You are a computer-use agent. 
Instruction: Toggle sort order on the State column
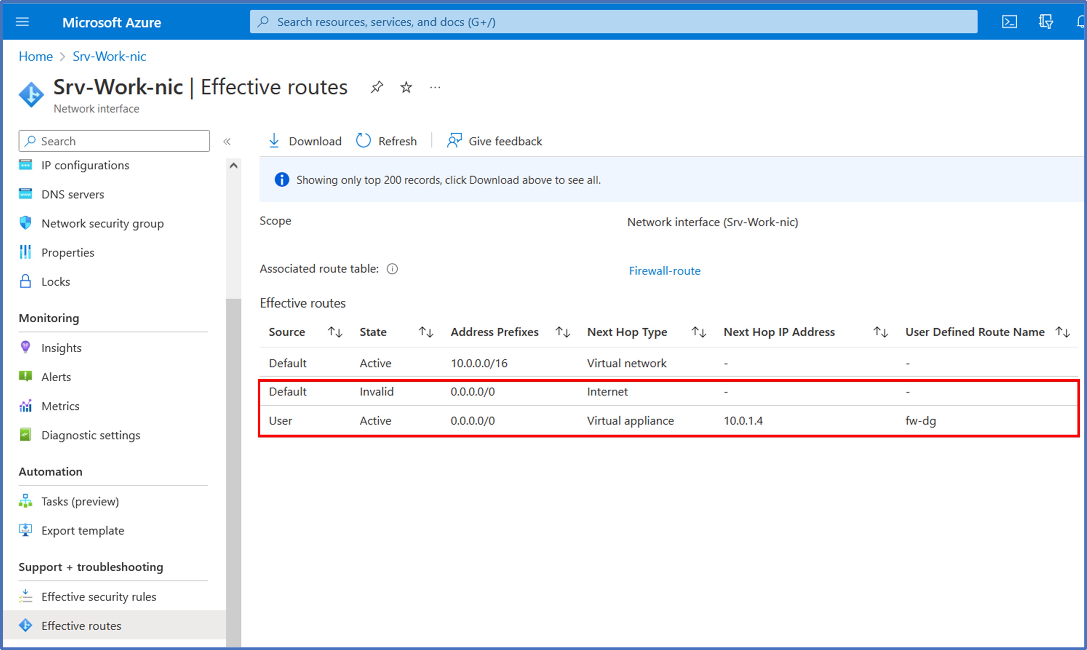pyautogui.click(x=425, y=332)
